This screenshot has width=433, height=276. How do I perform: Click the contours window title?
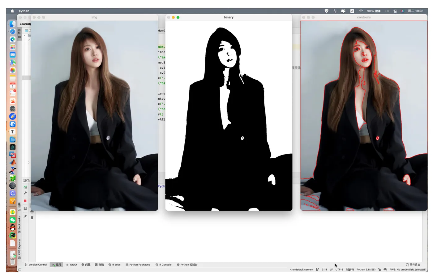(364, 17)
